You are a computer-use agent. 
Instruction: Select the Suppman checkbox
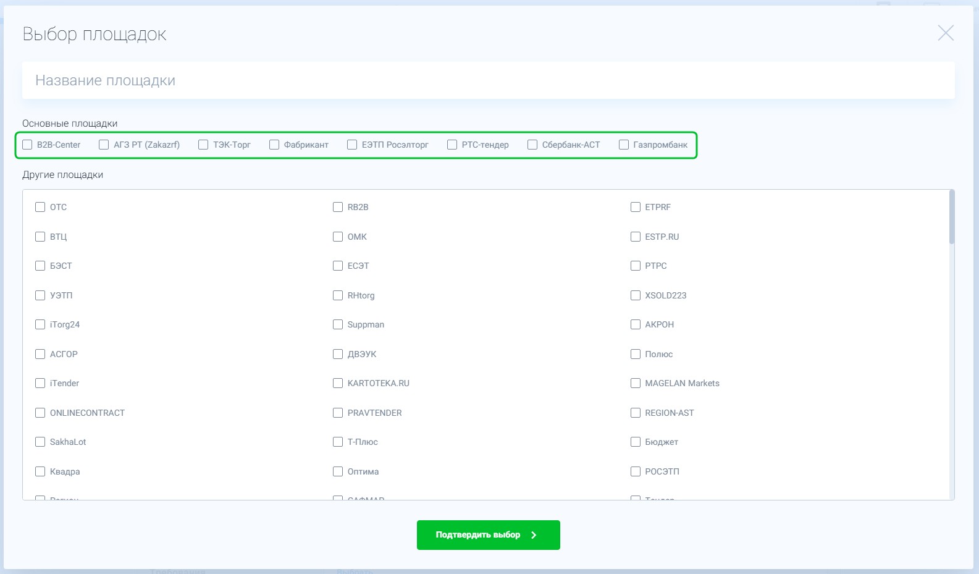pyautogui.click(x=338, y=324)
